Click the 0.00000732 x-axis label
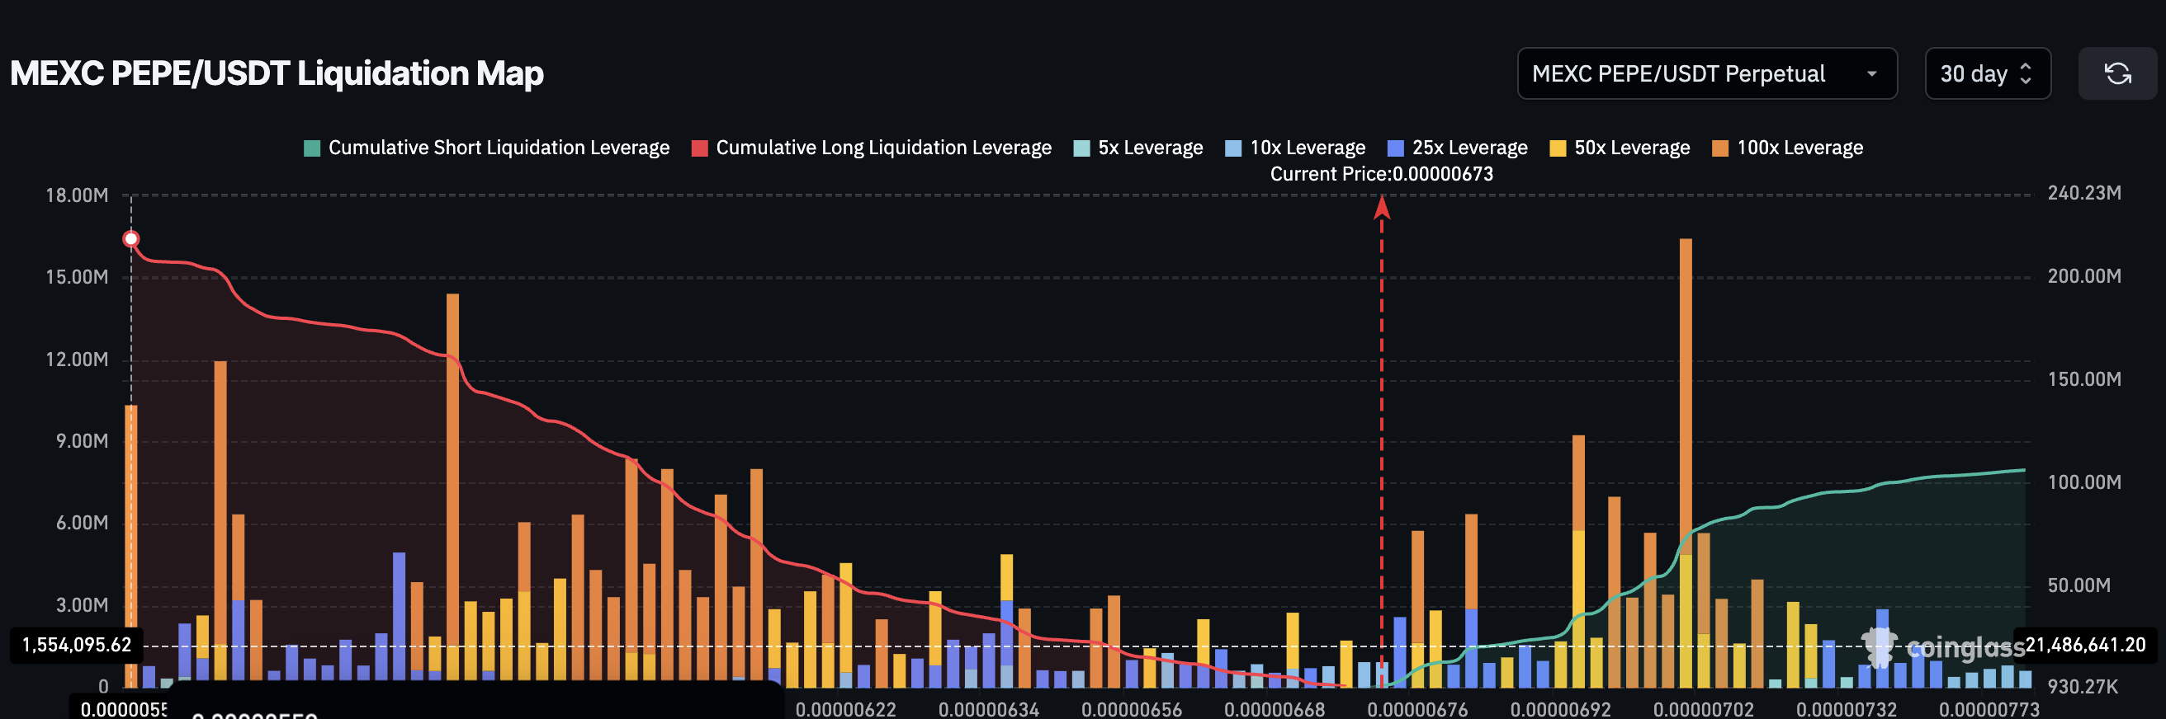This screenshot has height=719, width=2166. [x=1847, y=710]
